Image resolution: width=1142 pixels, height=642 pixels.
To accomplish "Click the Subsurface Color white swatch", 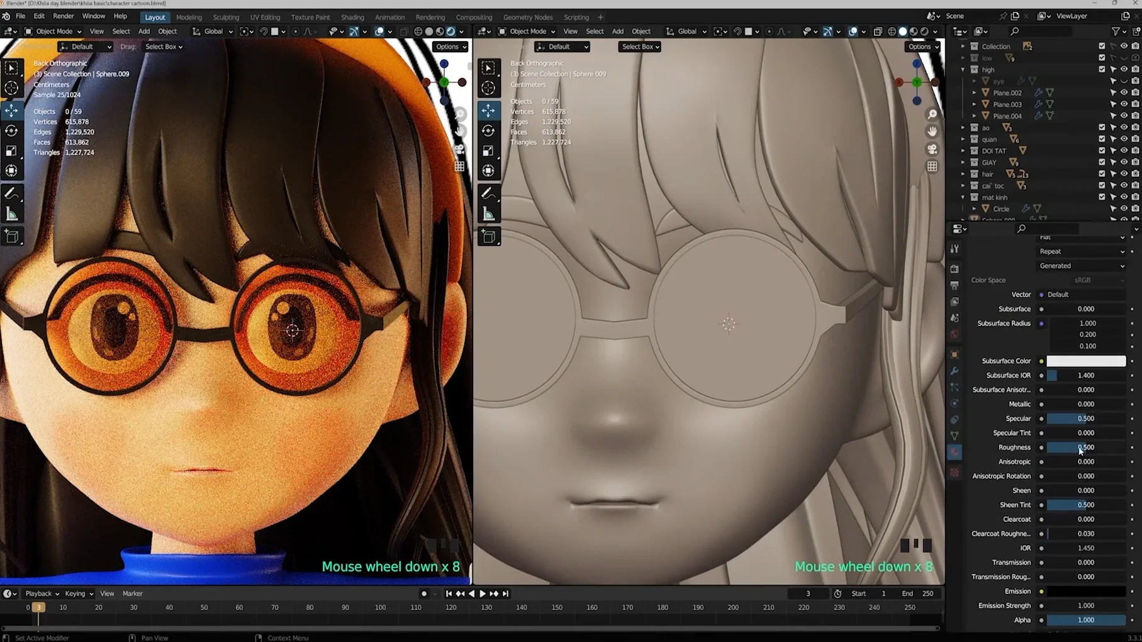I will [1086, 361].
